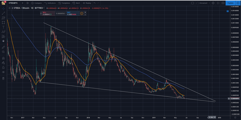
Task: Open the Templates menu
Action: click(64, 3)
